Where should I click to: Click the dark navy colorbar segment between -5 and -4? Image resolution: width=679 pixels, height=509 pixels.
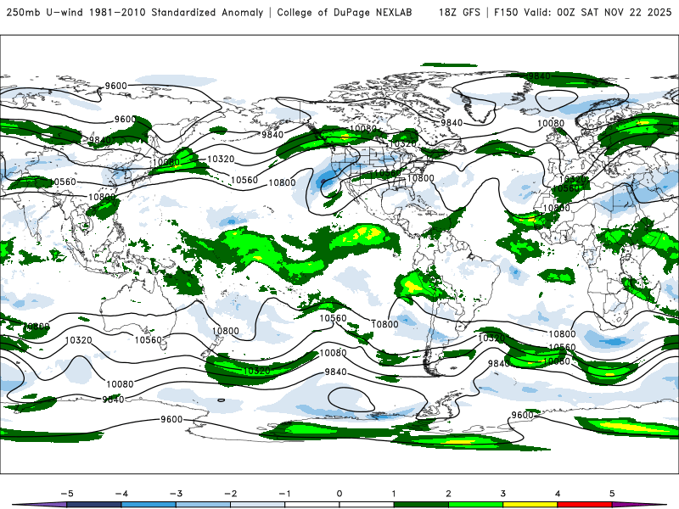(94, 505)
